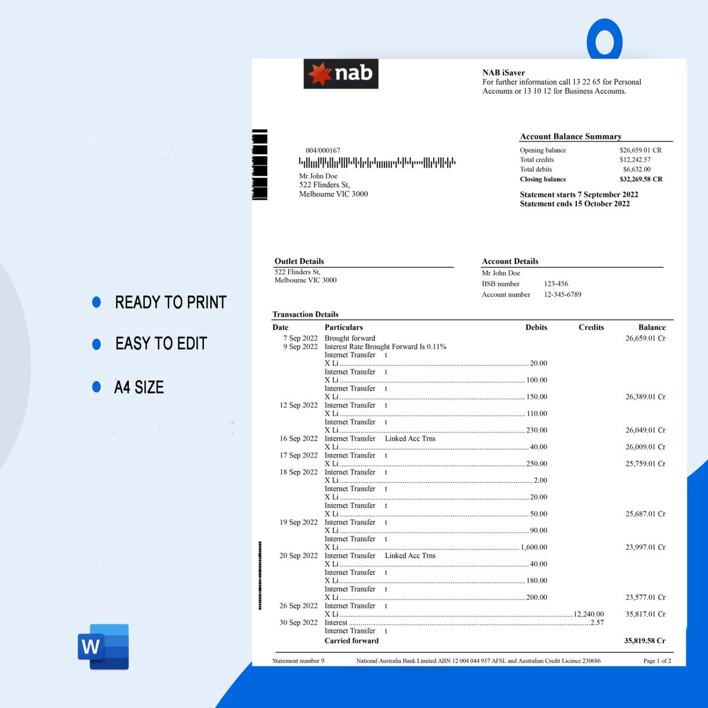Select the 'EASY TO EDIT' text
This screenshot has height=708, width=708.
161,343
